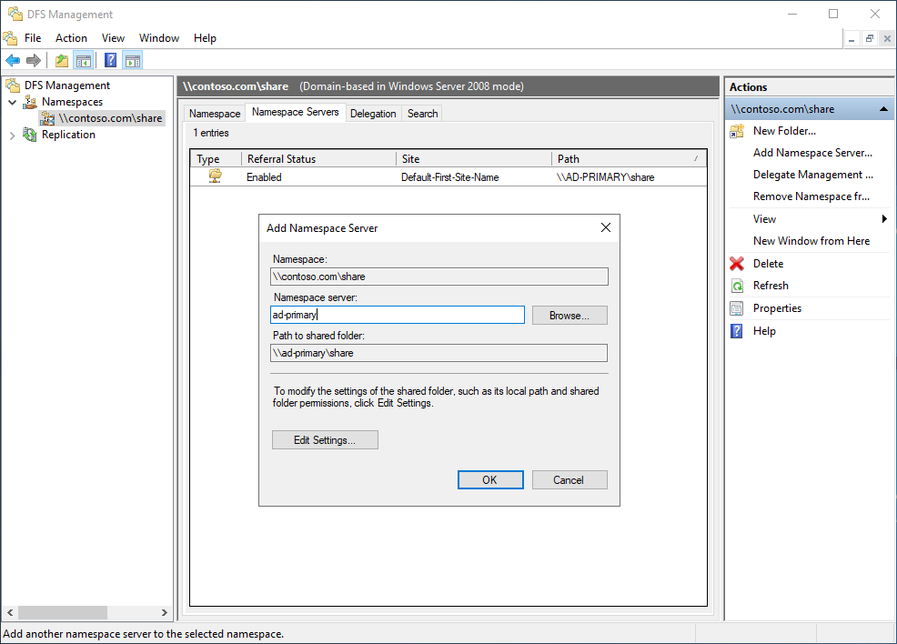Sort by the Site column header
This screenshot has height=644, width=897.
[473, 159]
